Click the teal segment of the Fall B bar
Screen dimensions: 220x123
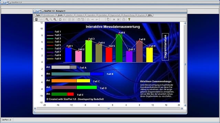71,74
